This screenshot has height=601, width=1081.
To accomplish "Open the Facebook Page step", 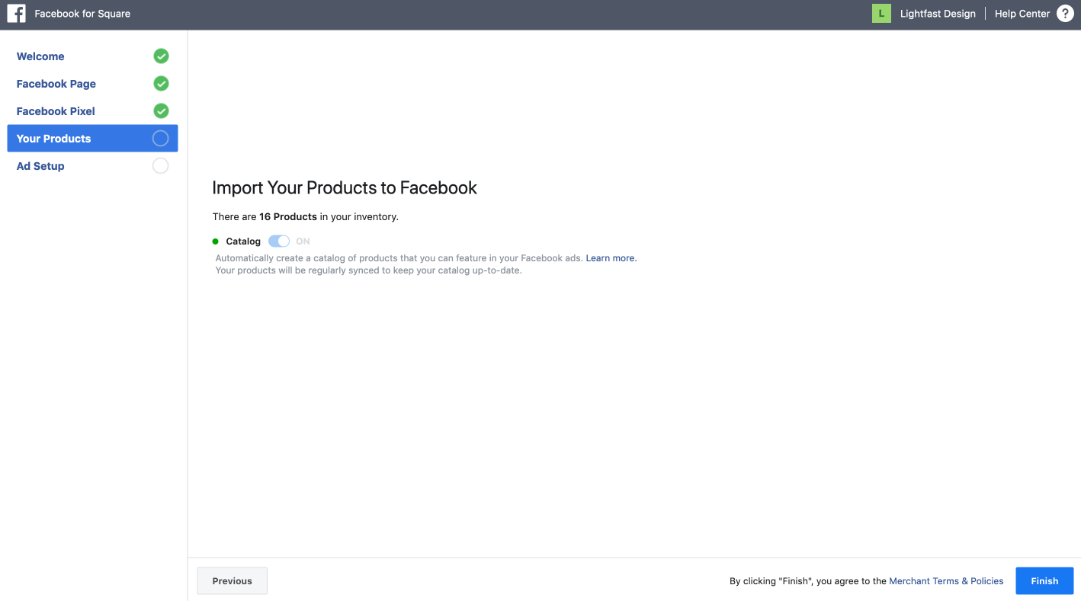I will 56,84.
